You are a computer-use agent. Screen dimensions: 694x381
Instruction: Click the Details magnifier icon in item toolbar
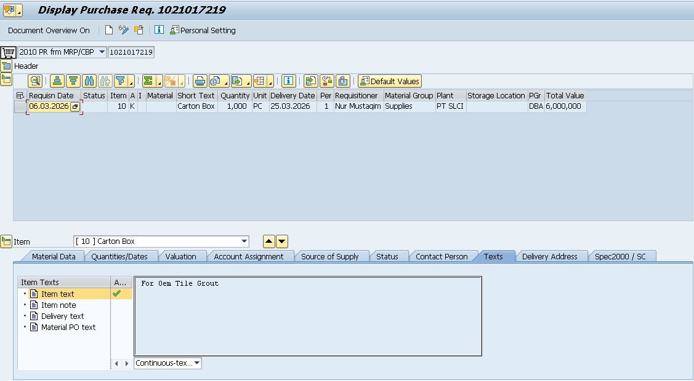click(x=35, y=81)
